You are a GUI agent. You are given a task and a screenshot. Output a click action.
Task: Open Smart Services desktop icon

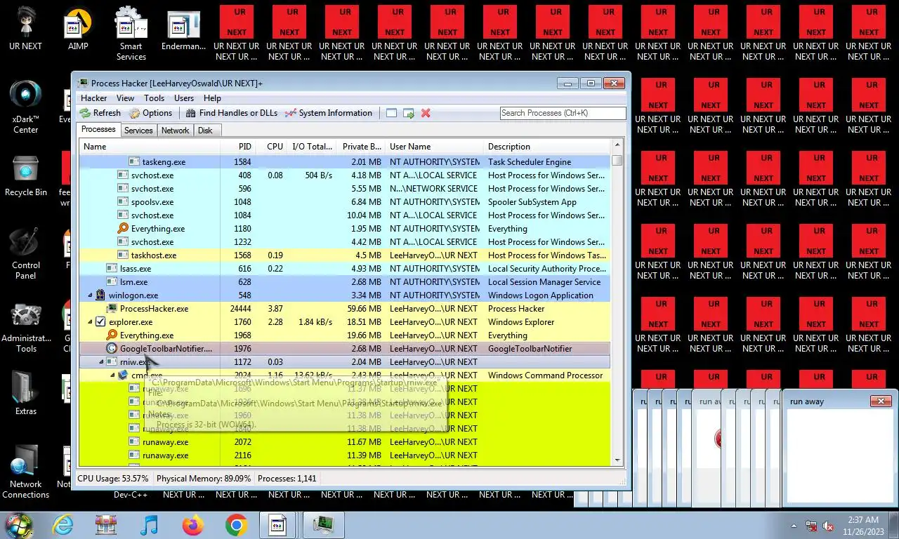click(x=131, y=33)
